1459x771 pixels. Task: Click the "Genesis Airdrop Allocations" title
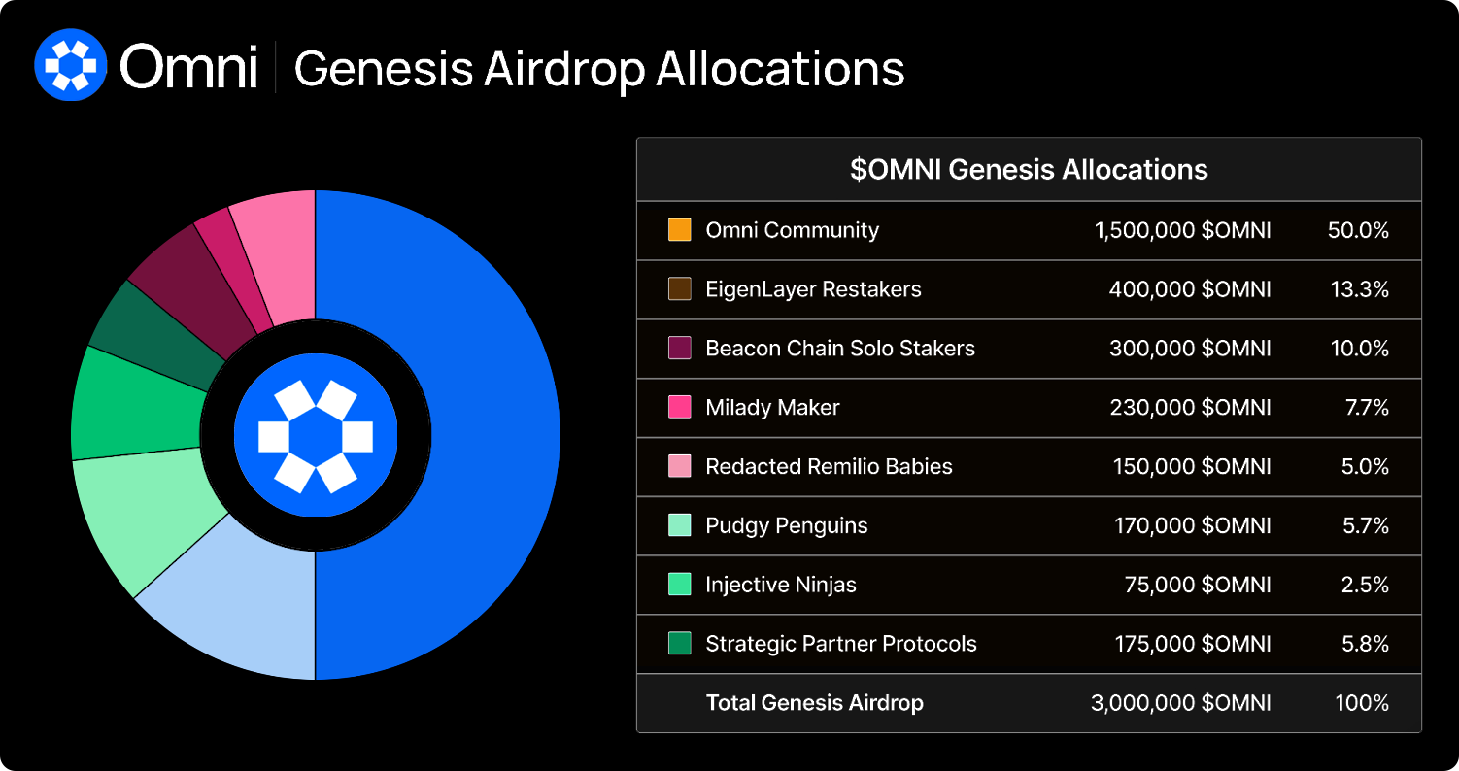click(x=599, y=69)
